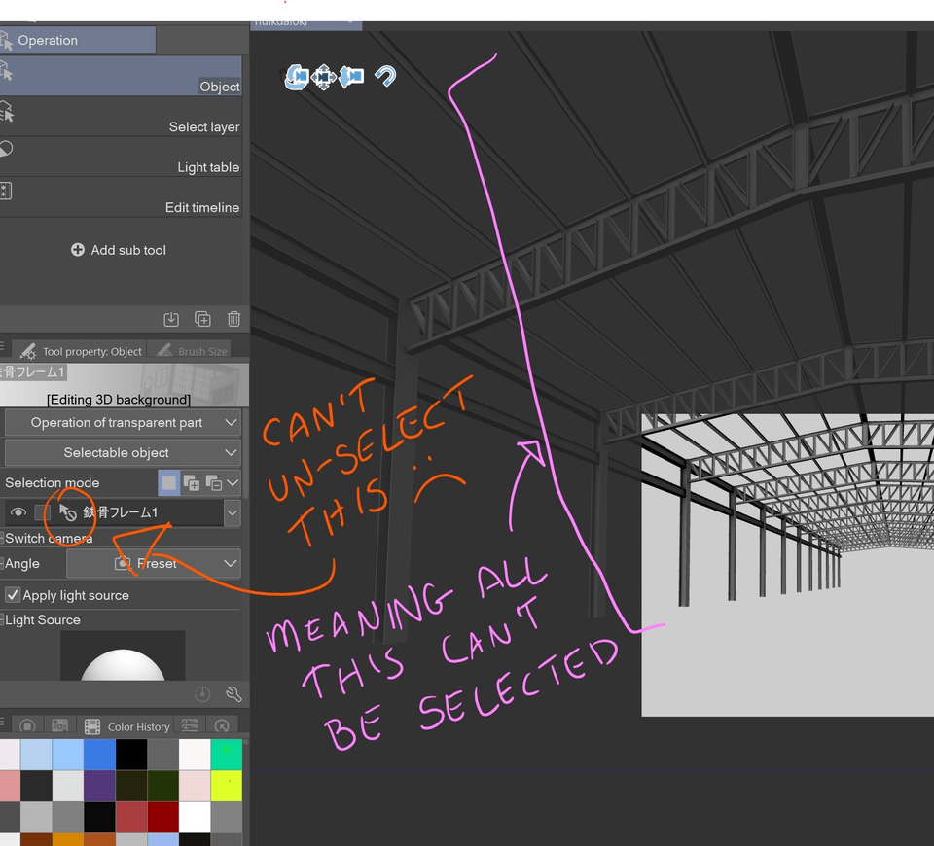Uncheck Apply light source
The width and height of the screenshot is (934, 846).
click(13, 595)
